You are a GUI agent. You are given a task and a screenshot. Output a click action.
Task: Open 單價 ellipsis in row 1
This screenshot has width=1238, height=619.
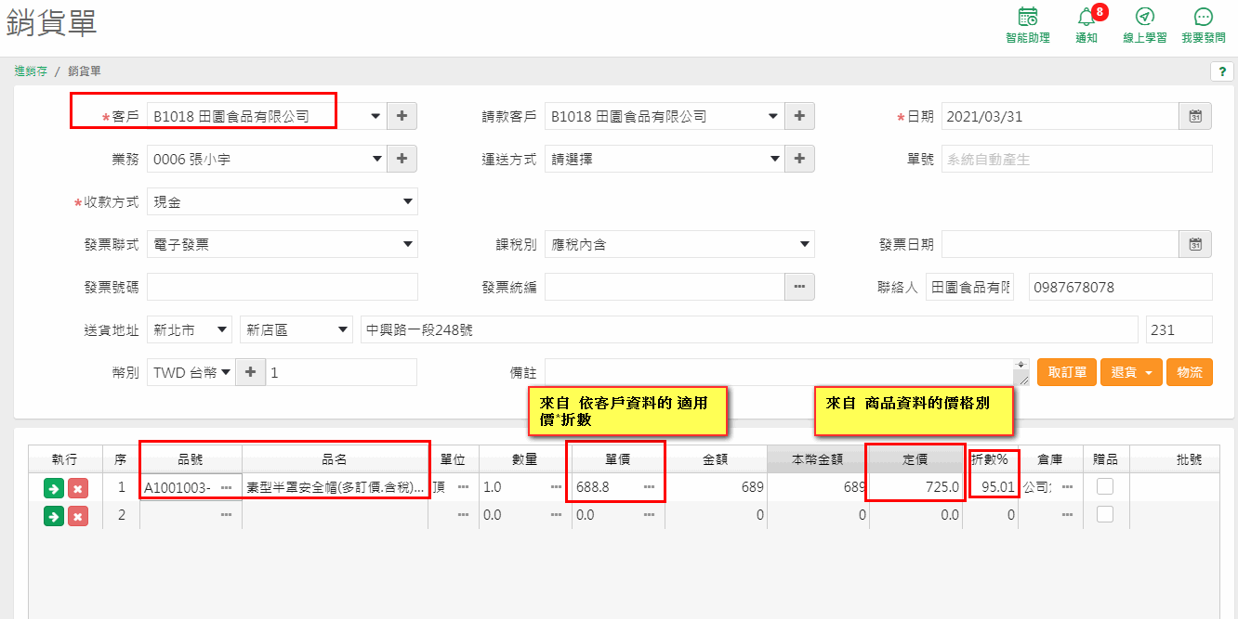pyautogui.click(x=649, y=487)
